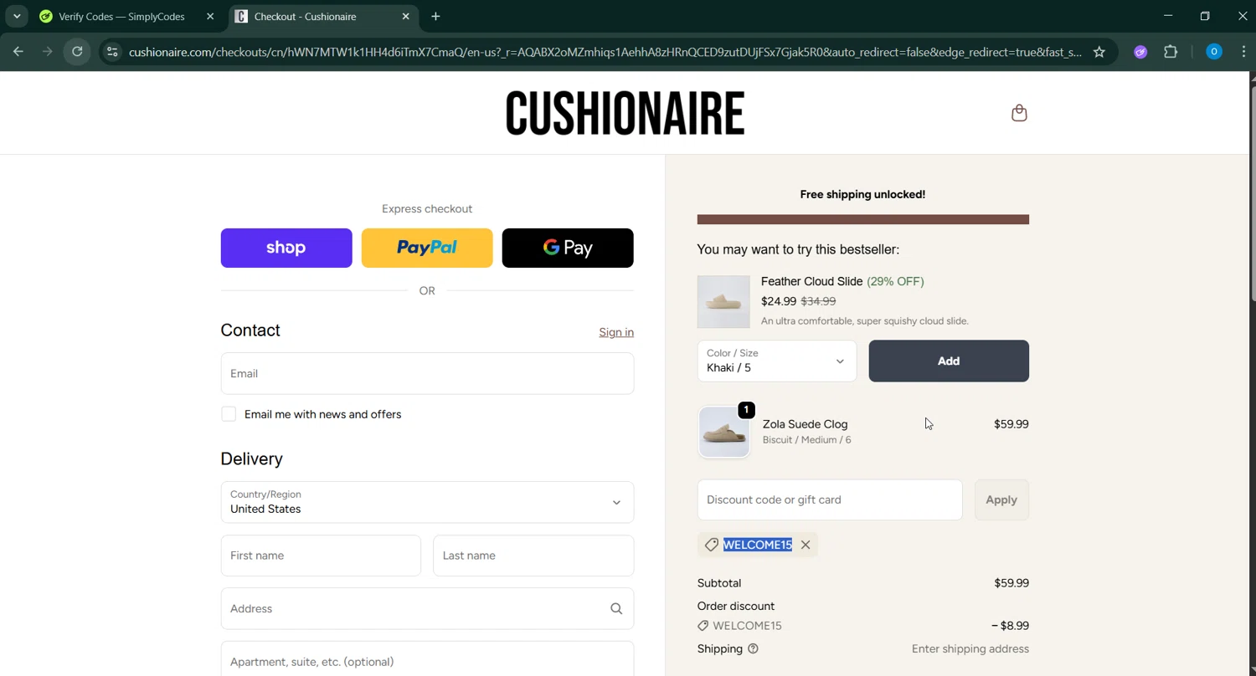
Task: Select the Checkout - Cushionaire tab
Action: [323, 16]
